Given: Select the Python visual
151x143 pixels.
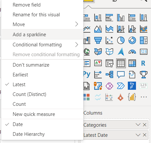Looking at the screenshot, I should (87, 75).
